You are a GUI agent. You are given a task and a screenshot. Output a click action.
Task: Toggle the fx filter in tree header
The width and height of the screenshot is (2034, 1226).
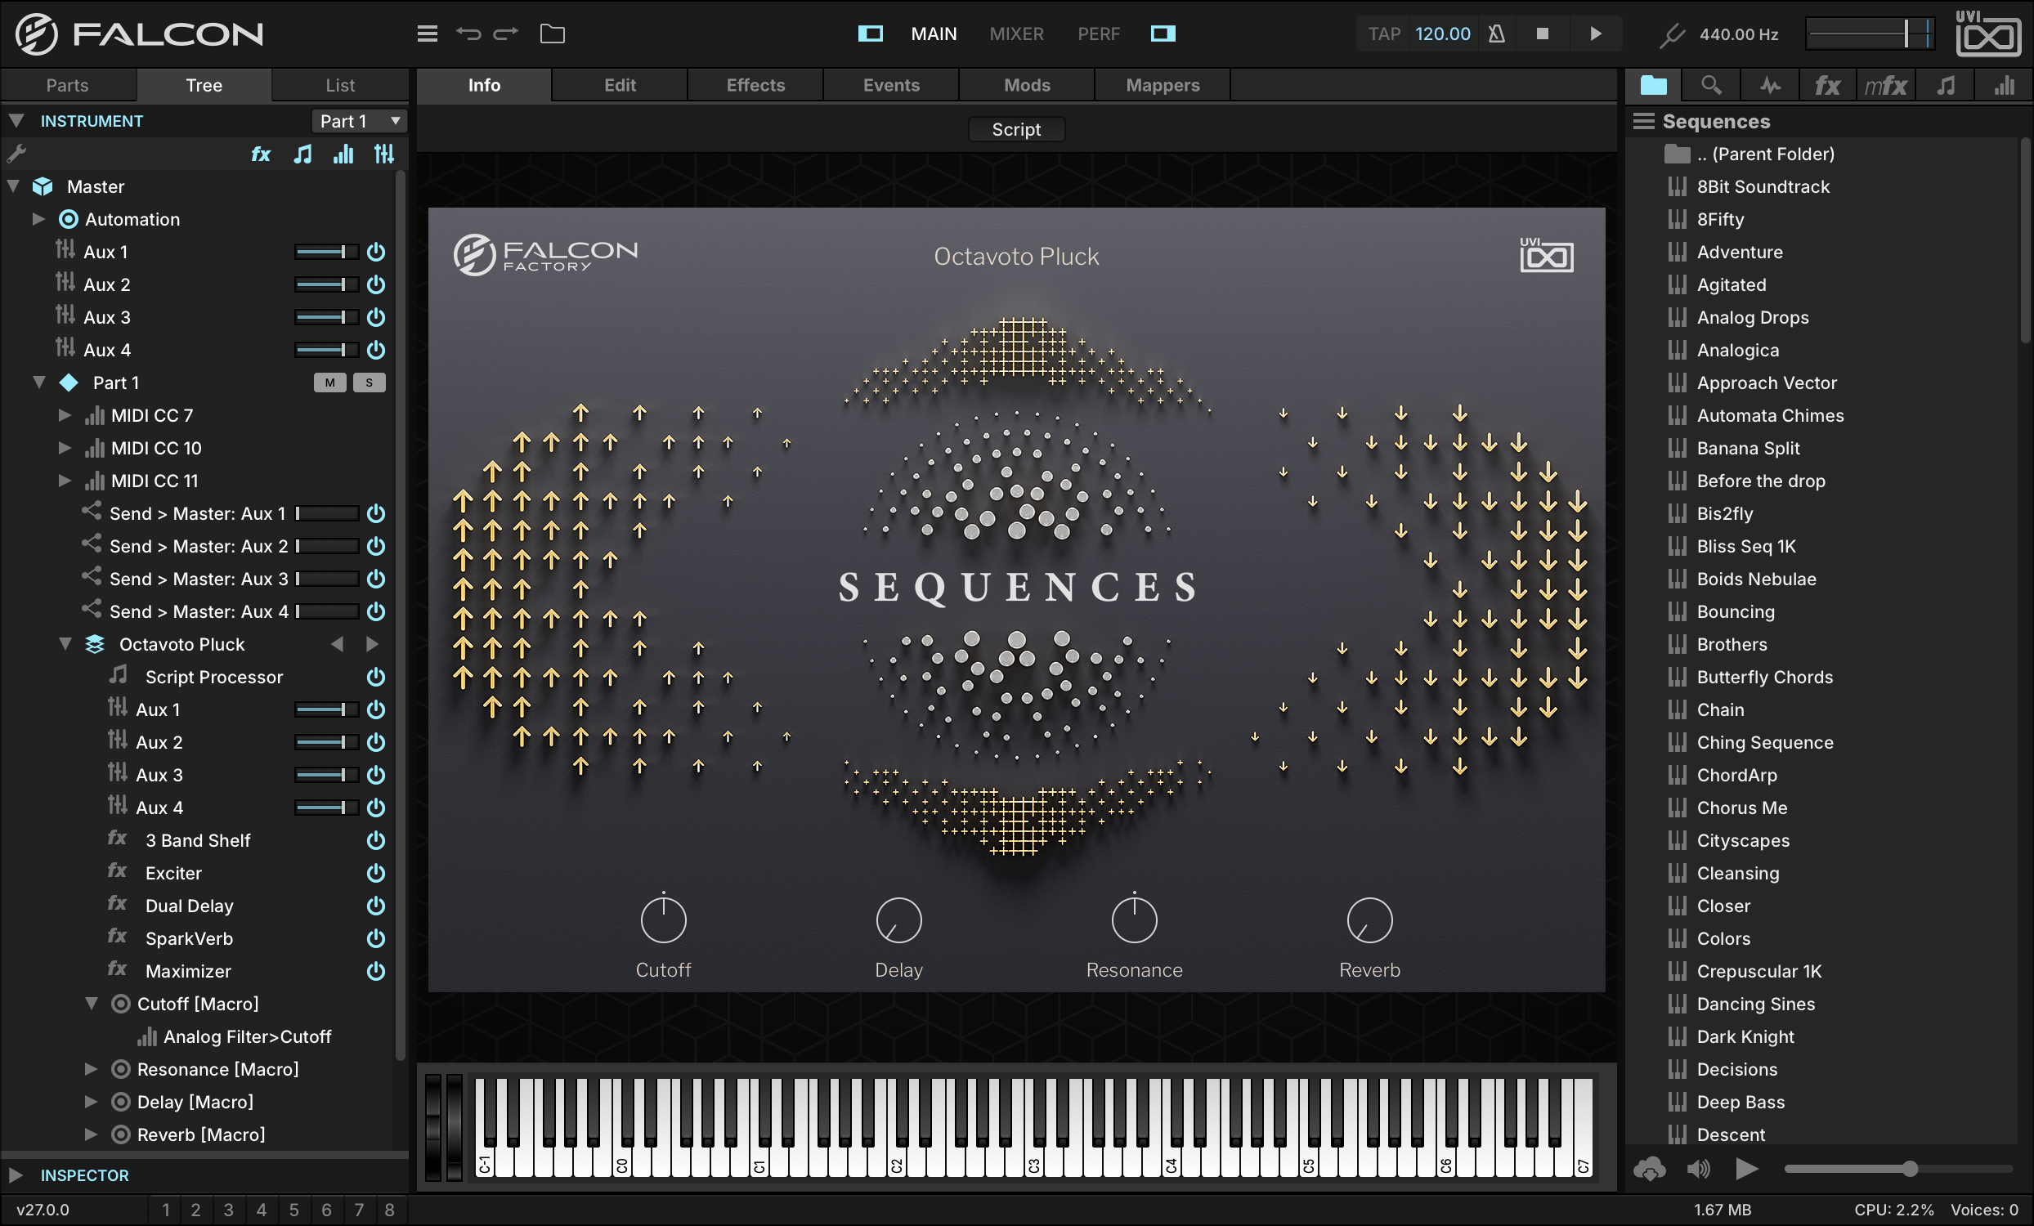point(261,154)
